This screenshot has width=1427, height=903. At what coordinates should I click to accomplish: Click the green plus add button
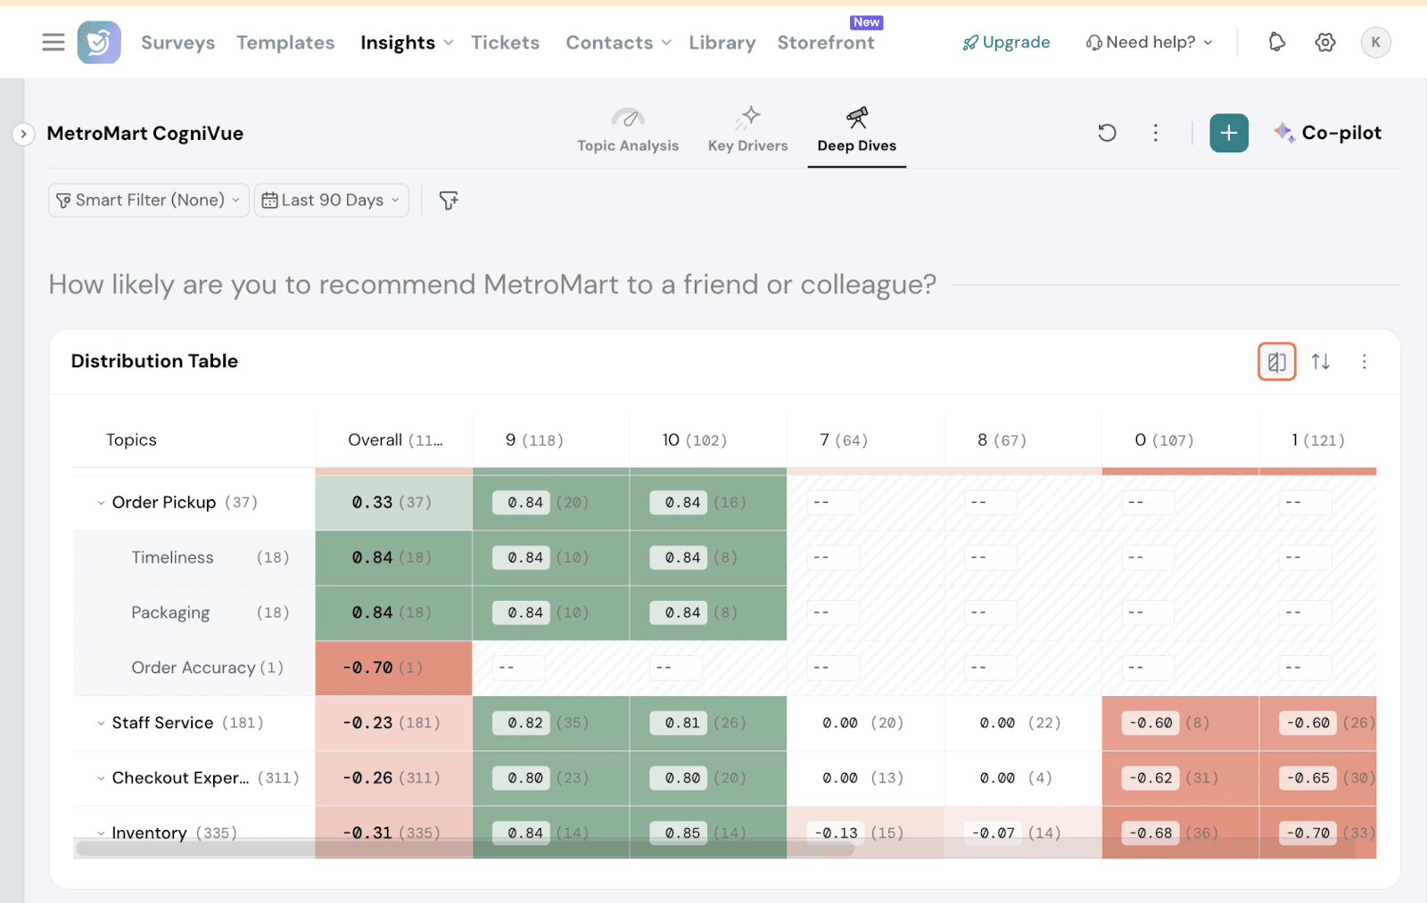(1228, 133)
